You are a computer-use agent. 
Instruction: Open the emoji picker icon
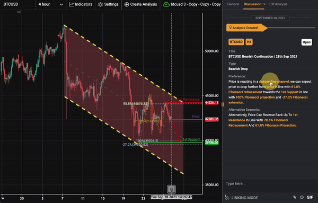point(302,197)
